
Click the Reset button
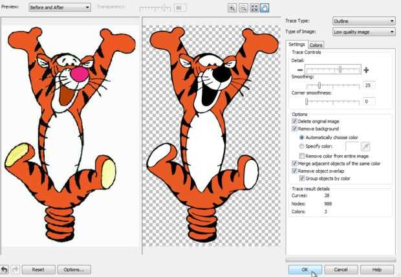[x=38, y=270]
